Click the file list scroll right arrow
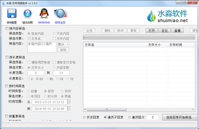Screen dimensions: 199x129 (193, 109)
